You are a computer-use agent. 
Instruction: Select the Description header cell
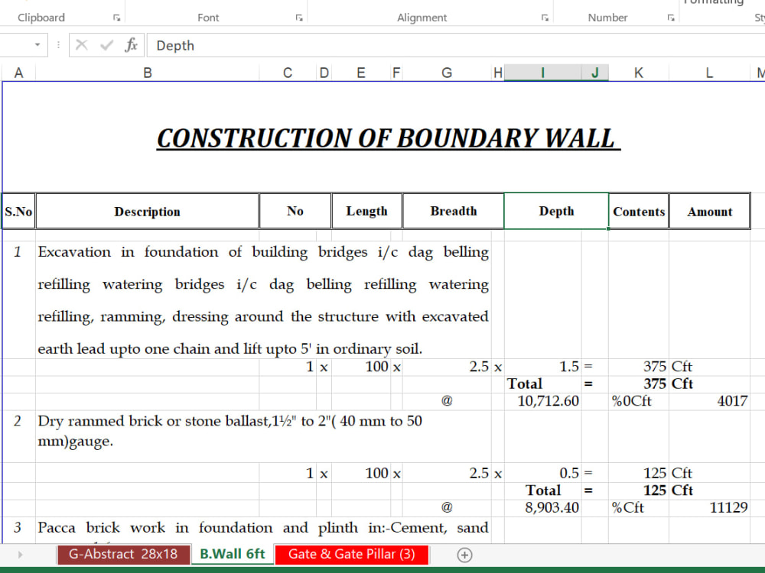coord(148,211)
